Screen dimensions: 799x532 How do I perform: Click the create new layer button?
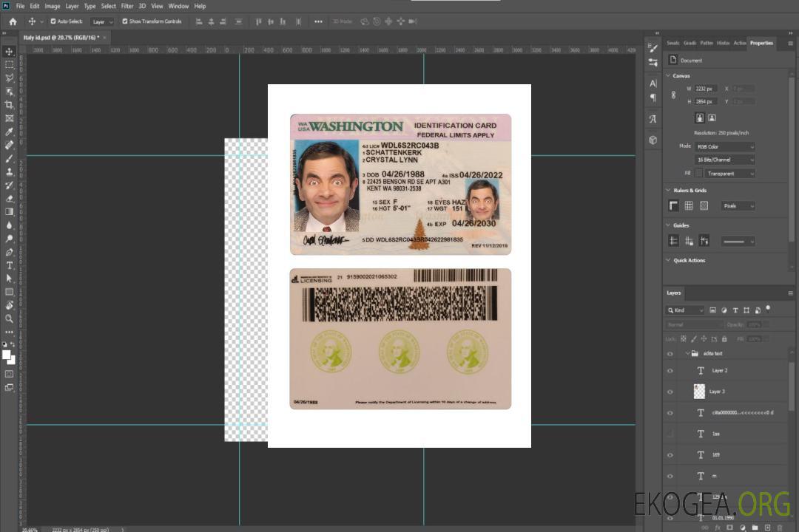(767, 528)
